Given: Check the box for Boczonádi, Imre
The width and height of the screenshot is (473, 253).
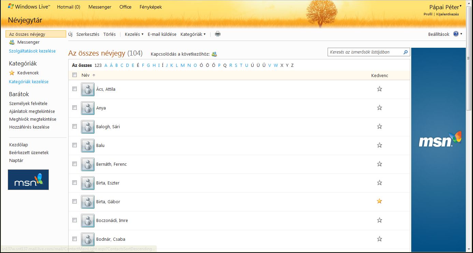Looking at the screenshot, I should coord(75,220).
